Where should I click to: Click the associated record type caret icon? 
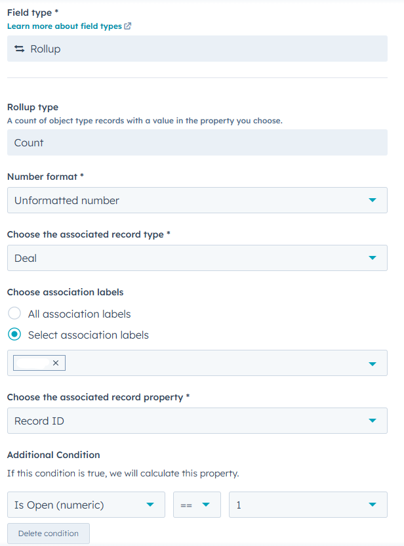point(373,258)
